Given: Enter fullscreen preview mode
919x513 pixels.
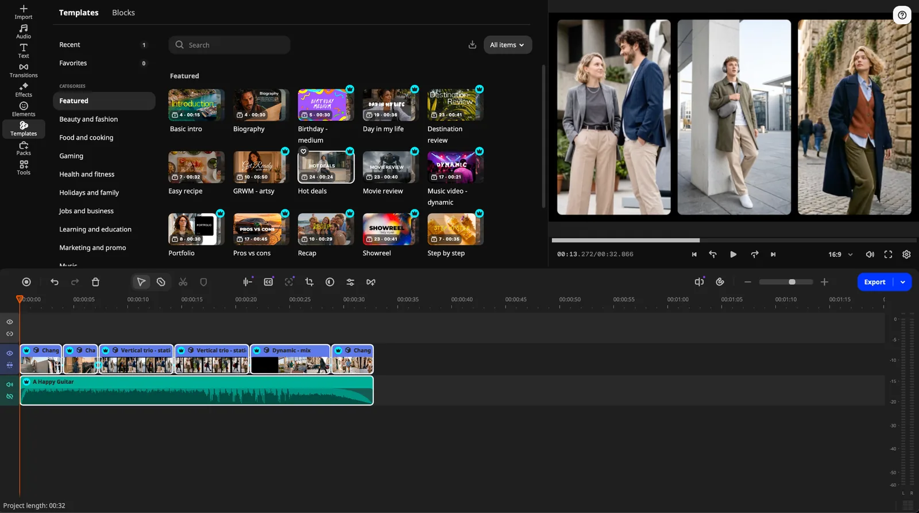Looking at the screenshot, I should click(888, 254).
